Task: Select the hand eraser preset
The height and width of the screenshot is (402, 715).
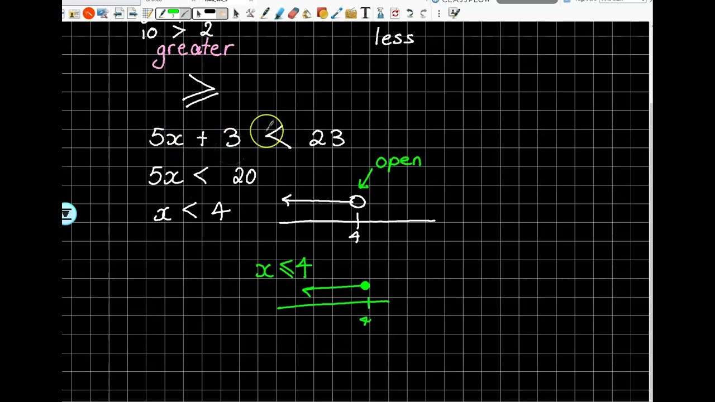Action: 222,13
